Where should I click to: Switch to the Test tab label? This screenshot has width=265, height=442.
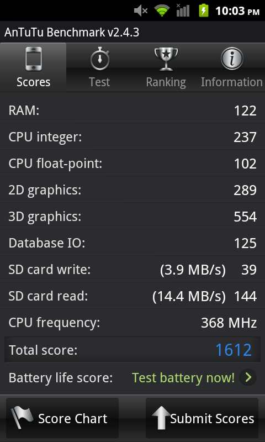pyautogui.click(x=99, y=82)
